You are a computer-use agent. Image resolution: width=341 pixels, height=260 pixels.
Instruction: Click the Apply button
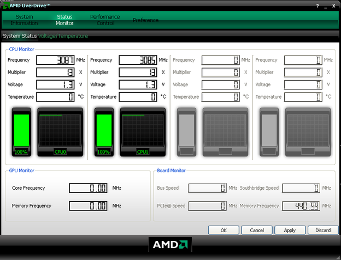point(290,230)
